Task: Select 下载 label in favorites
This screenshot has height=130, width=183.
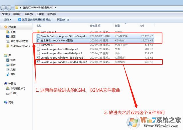Action: [x=13, y=32]
